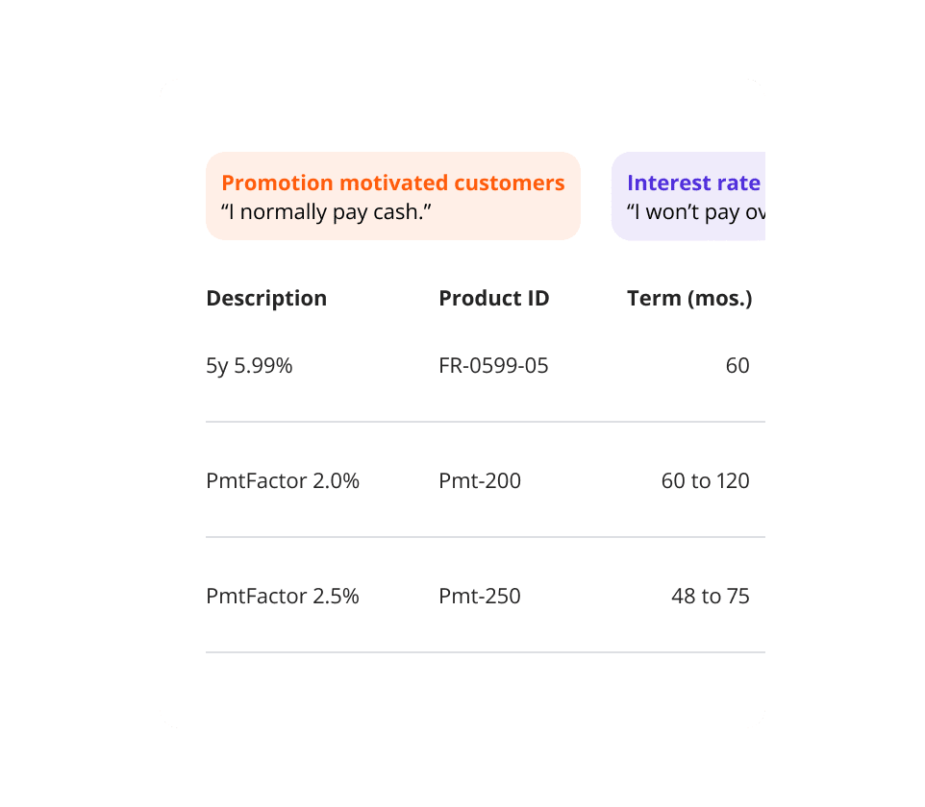Click the 60 to 120 term value
This screenshot has width=925, height=807.
pyautogui.click(x=705, y=480)
